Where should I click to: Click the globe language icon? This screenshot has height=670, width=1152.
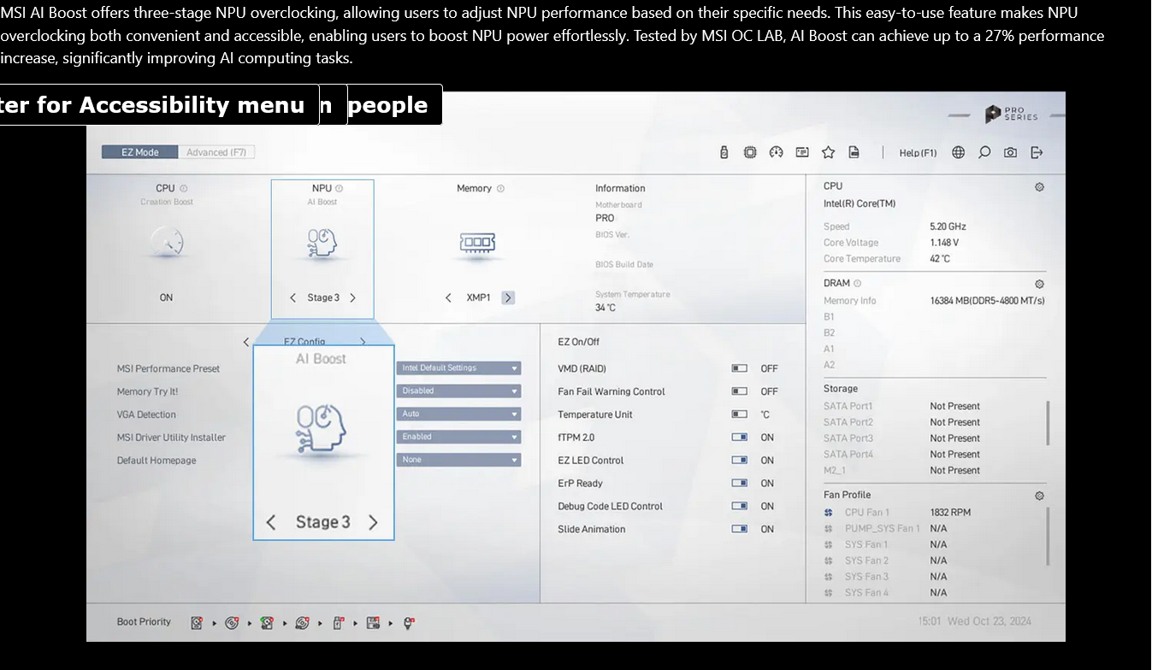click(x=958, y=152)
